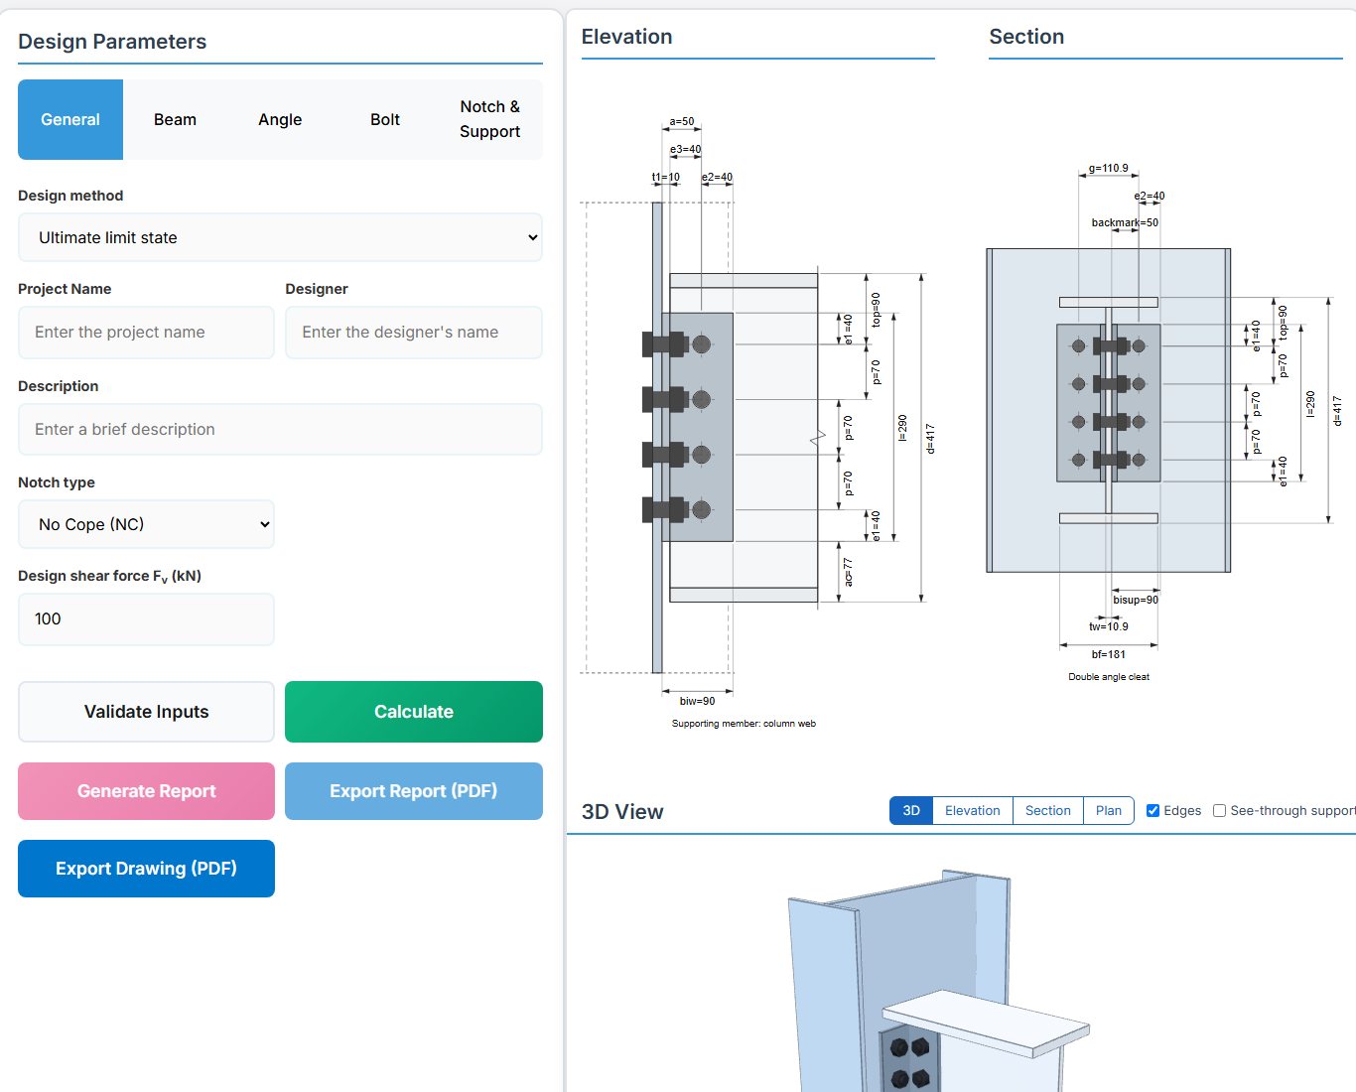Viewport: 1356px width, 1092px height.
Task: Click the "bf=181" dimension label
Action: coord(1109,654)
